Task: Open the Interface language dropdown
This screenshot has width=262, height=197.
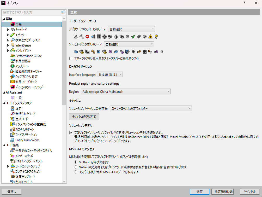Action: point(110,74)
